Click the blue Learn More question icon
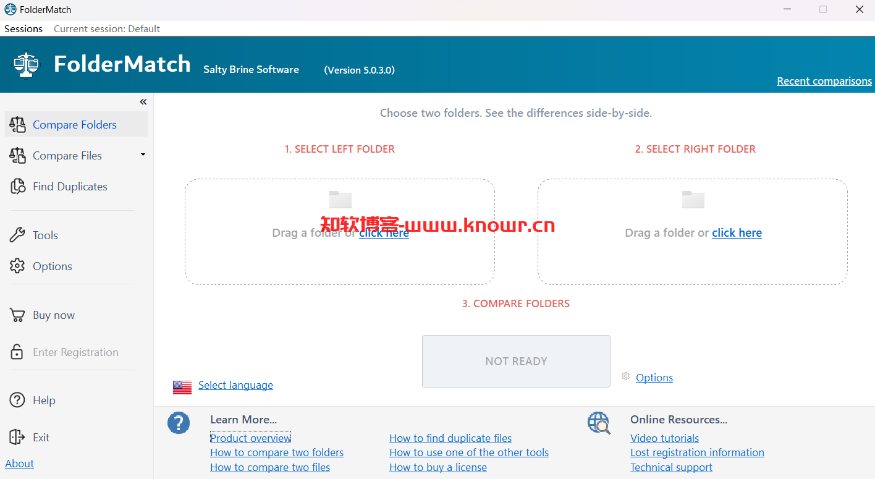The width and height of the screenshot is (875, 479). [179, 423]
